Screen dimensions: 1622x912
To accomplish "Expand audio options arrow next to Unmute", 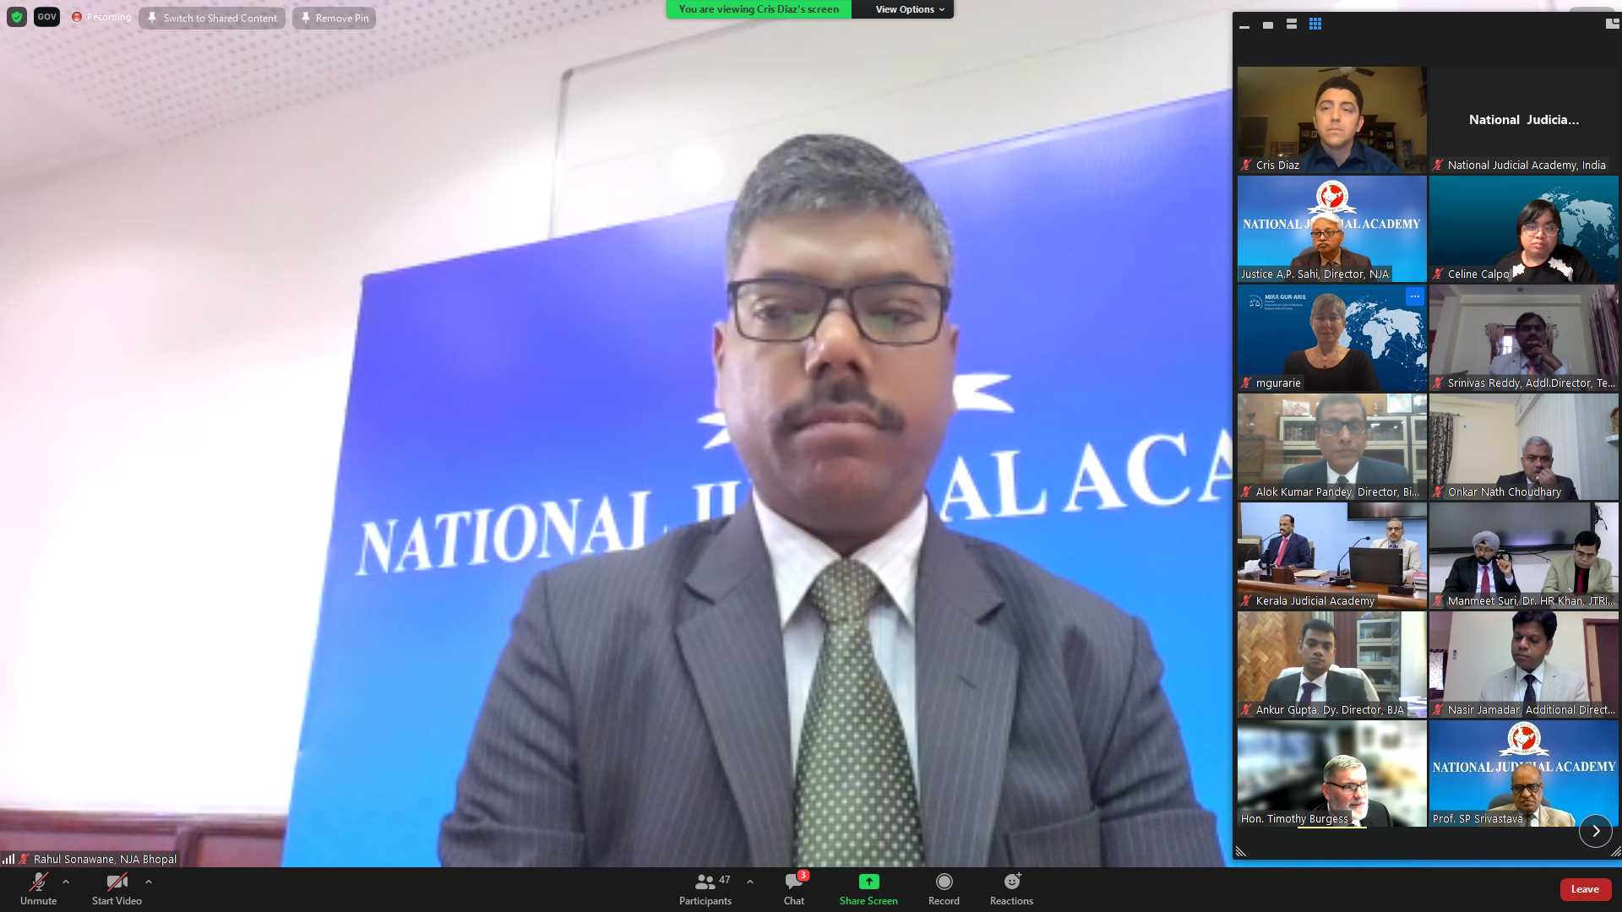I will pyautogui.click(x=66, y=882).
